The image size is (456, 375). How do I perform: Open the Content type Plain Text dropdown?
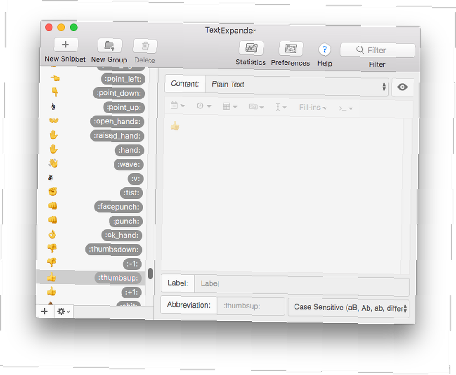click(x=297, y=85)
